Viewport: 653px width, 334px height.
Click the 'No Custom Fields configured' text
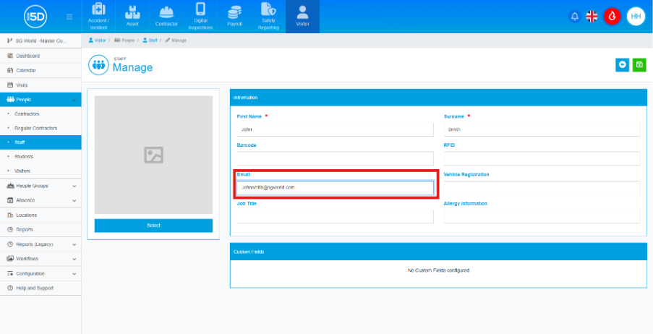coord(438,270)
